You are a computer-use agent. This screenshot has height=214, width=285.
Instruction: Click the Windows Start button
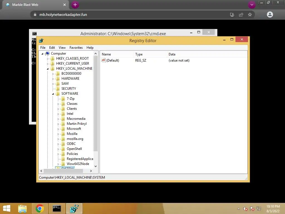pos(7,208)
